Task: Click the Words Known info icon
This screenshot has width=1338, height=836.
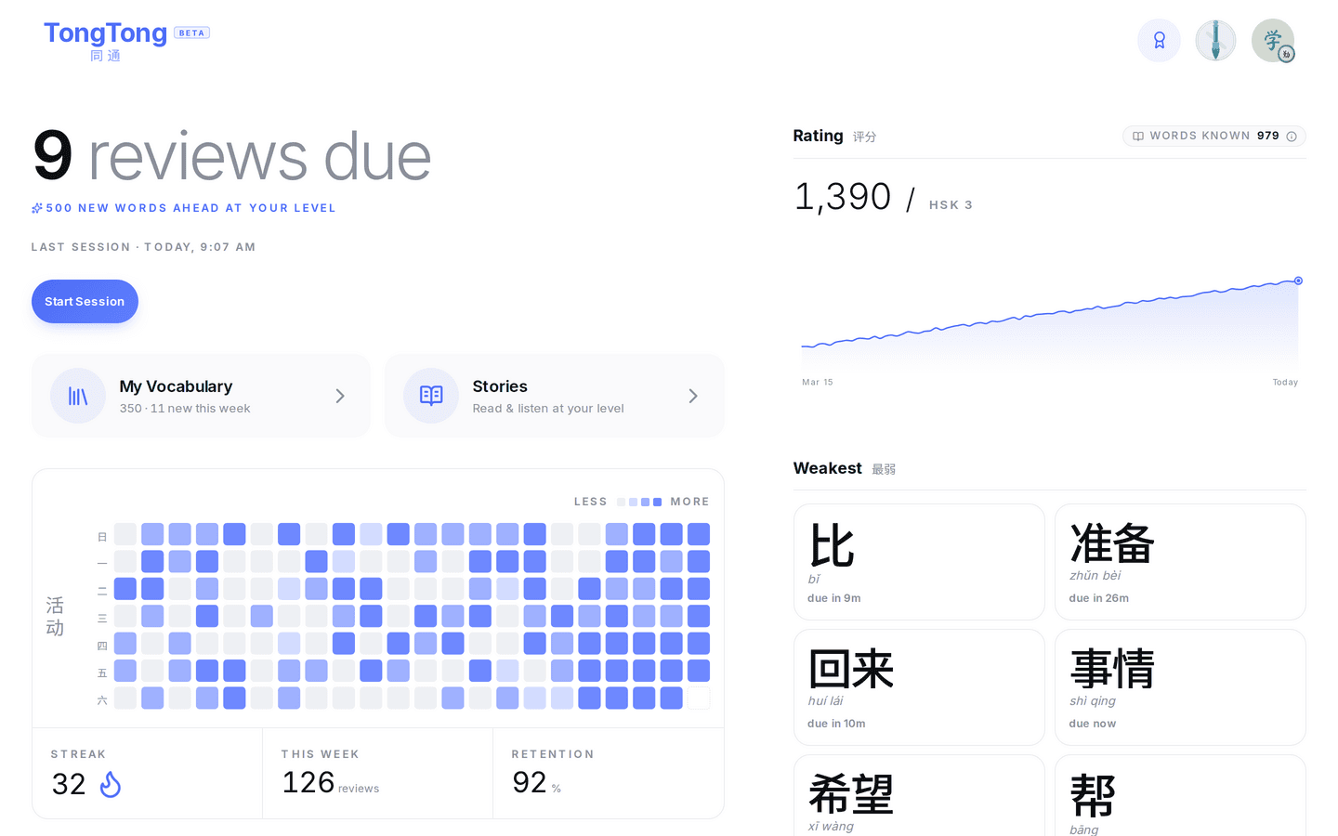Action: (x=1292, y=136)
